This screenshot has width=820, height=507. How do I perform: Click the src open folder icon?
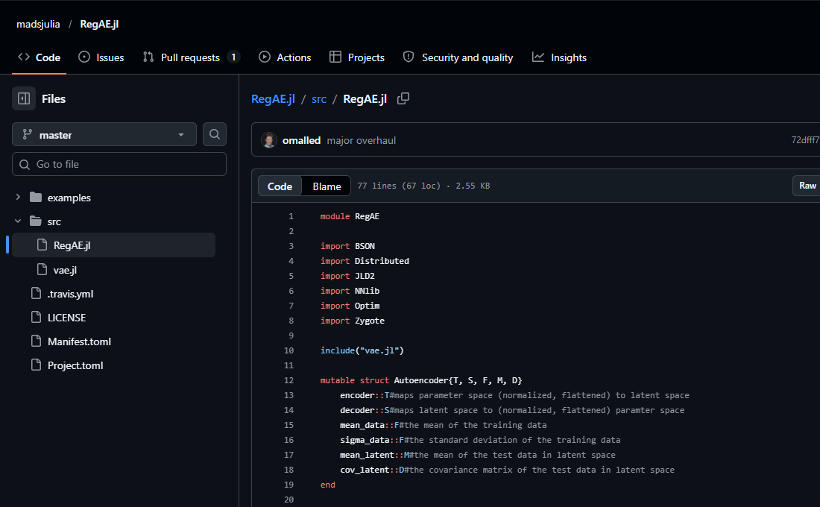coord(36,221)
